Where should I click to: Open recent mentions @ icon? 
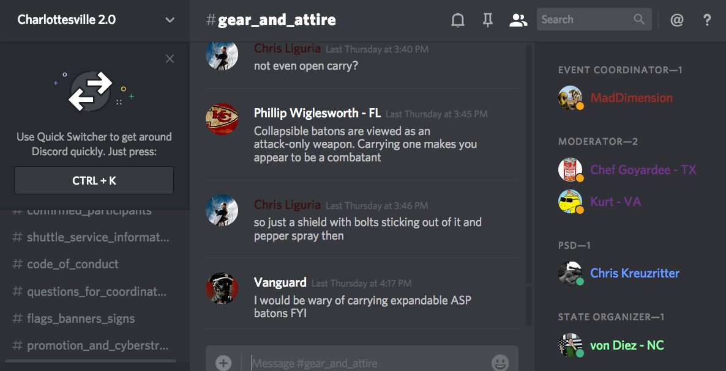677,20
